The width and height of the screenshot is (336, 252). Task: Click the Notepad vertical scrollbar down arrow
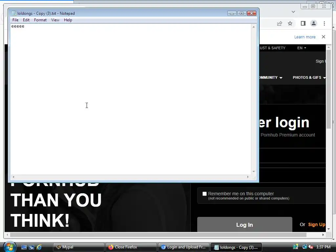tap(254, 171)
